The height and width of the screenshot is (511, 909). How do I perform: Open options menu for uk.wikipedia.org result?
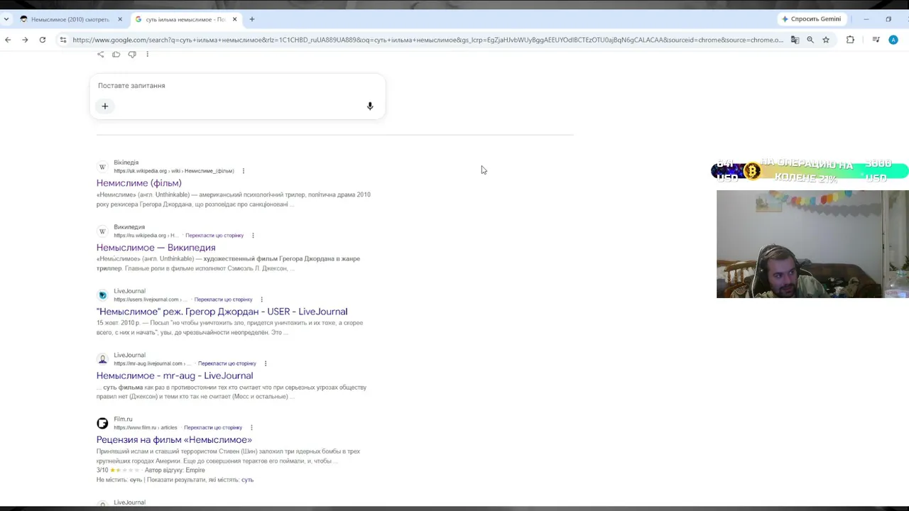[244, 171]
